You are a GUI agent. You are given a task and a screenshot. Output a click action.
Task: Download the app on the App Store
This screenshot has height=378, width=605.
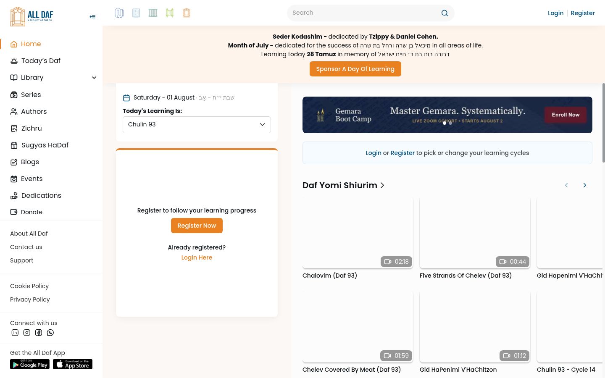click(x=73, y=364)
